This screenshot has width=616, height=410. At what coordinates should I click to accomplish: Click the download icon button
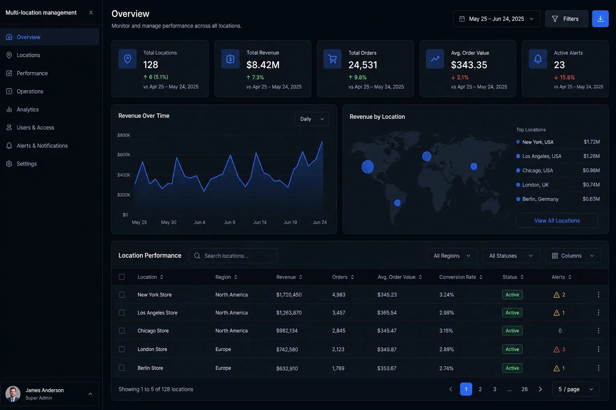[600, 19]
